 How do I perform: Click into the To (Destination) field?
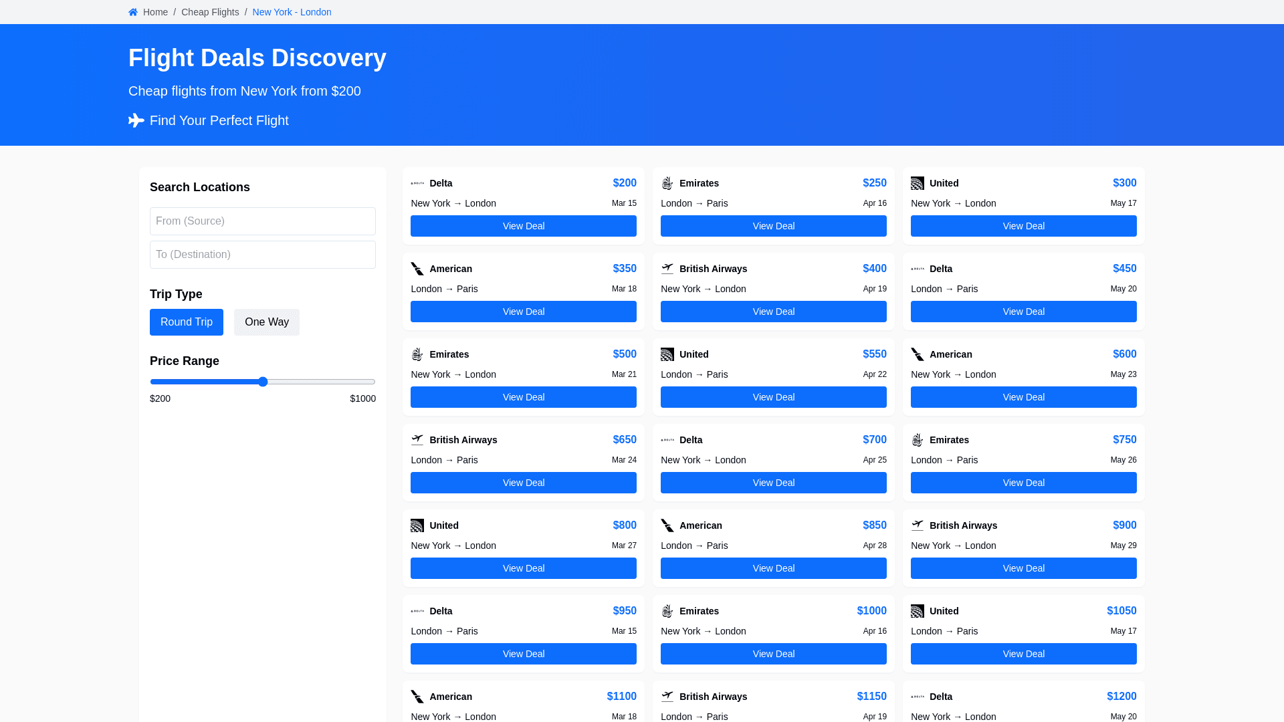(x=263, y=255)
